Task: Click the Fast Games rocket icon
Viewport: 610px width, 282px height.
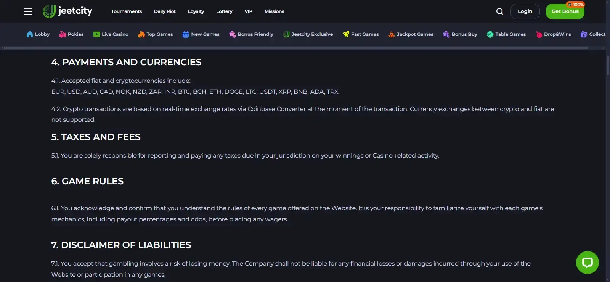Action: point(346,34)
